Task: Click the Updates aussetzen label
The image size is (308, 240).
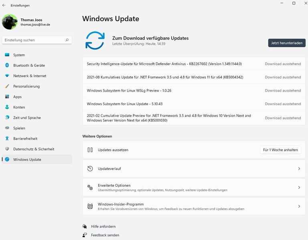Action: click(x=113, y=150)
